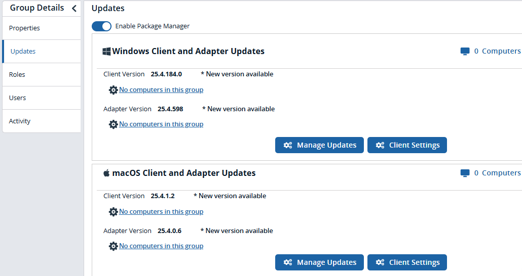522x276 pixels.
Task: Select Windows adapter version 25.4.598 text
Action: (x=170, y=109)
